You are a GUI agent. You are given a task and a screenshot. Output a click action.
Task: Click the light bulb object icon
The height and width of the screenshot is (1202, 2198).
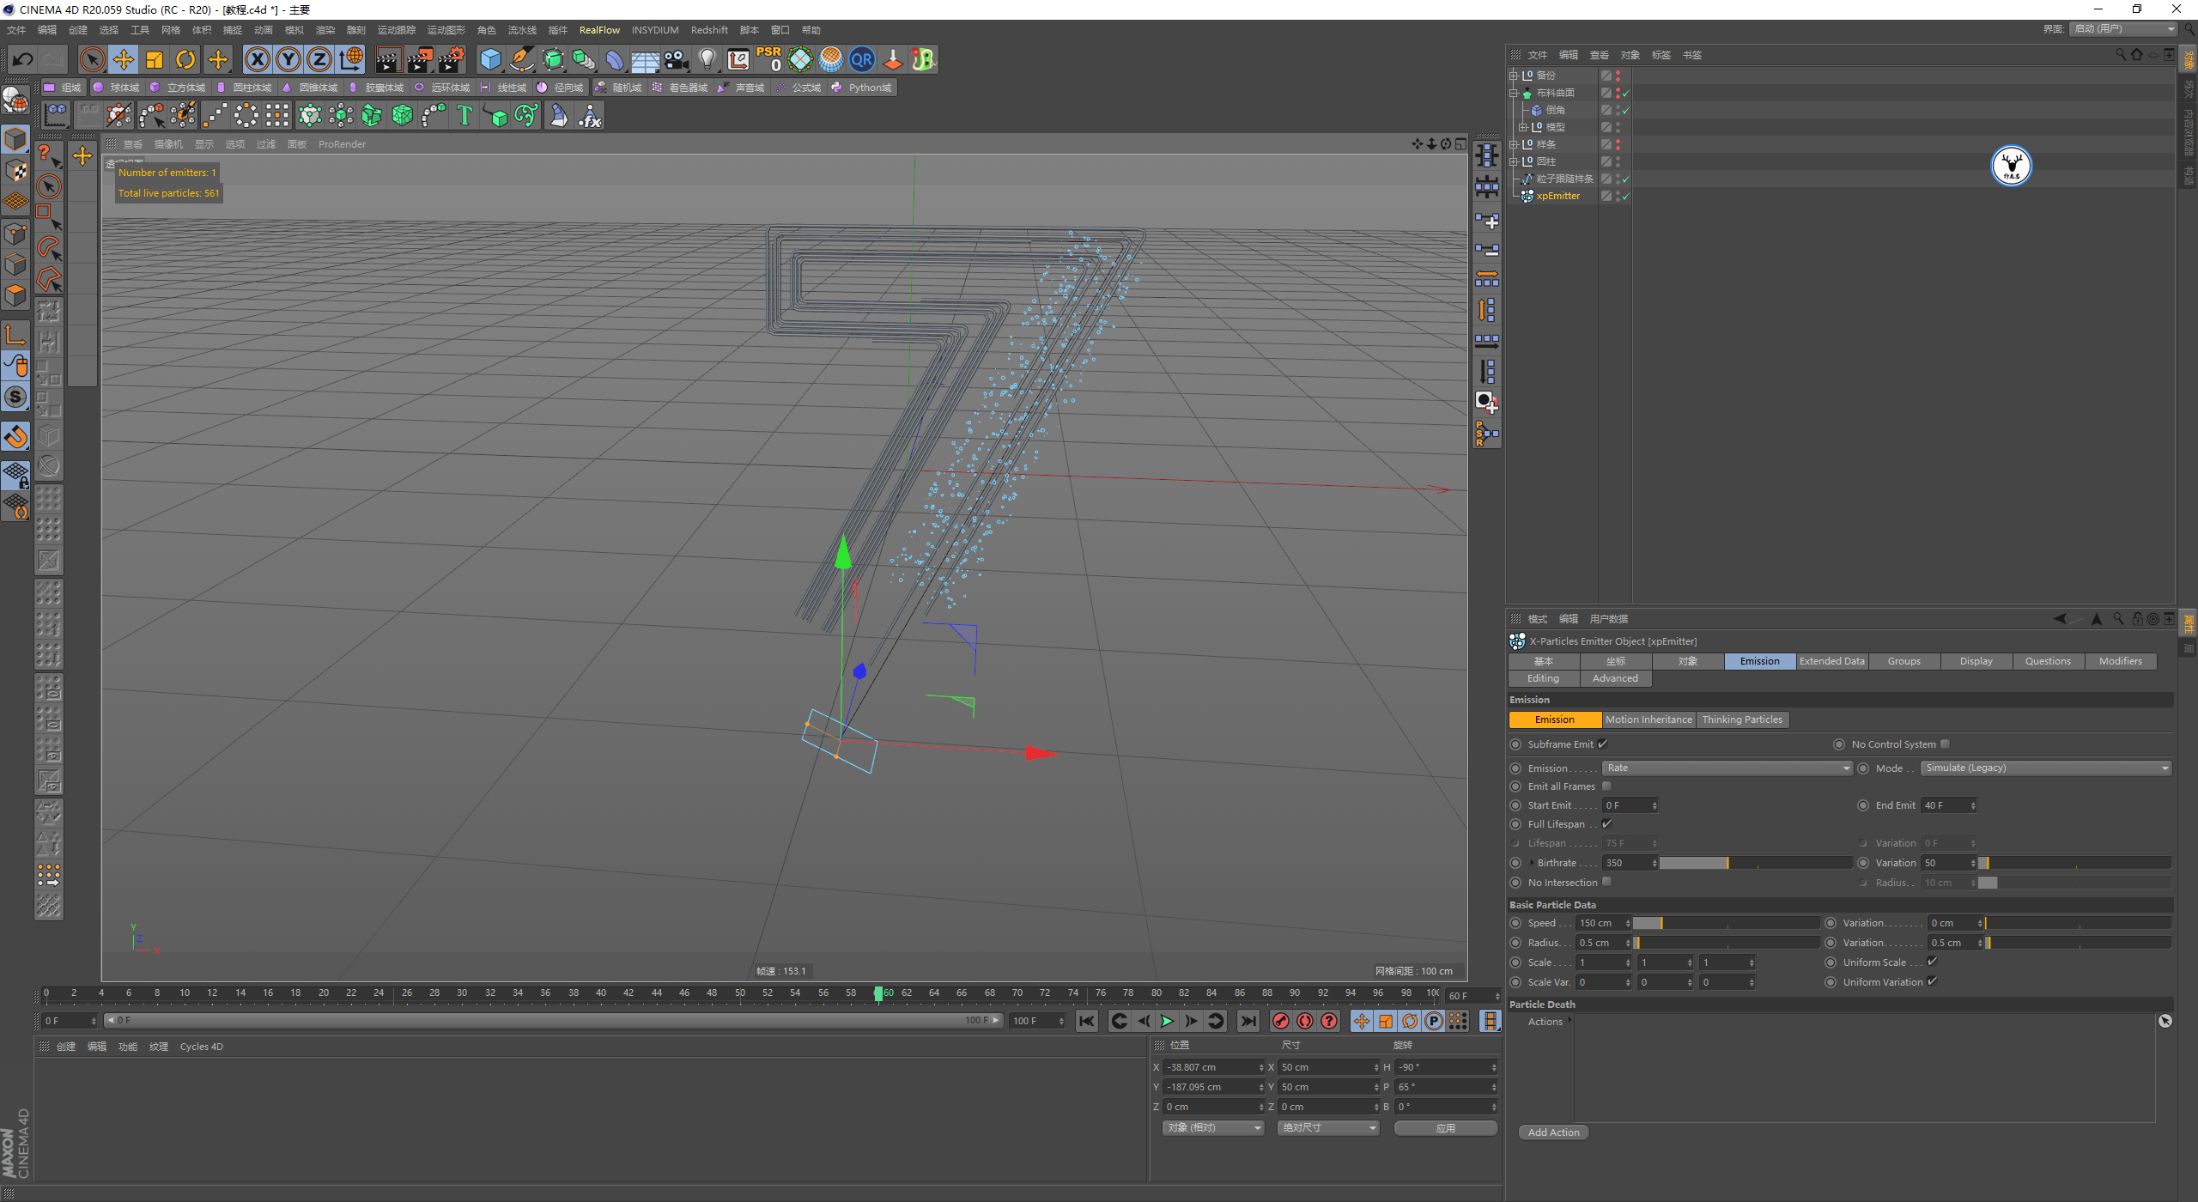pyautogui.click(x=707, y=59)
